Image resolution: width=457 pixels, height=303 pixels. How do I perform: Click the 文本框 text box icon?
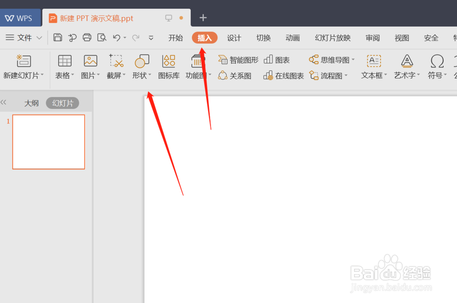click(374, 61)
